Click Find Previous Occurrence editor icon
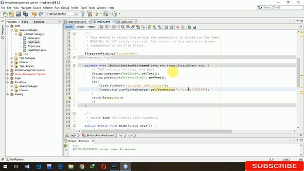The width and height of the screenshot is (304, 171). click(128, 27)
